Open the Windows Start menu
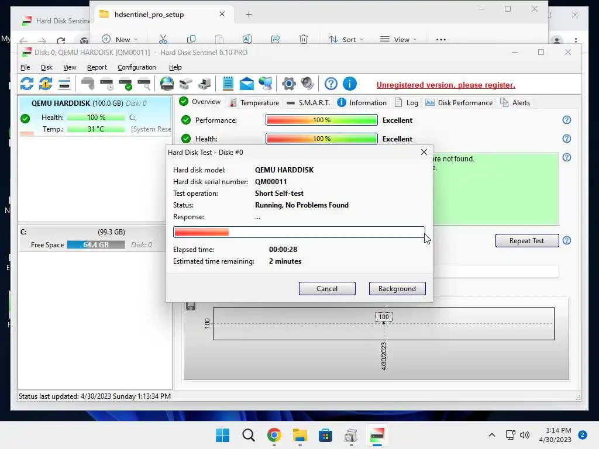This screenshot has height=449, width=599. (222, 435)
